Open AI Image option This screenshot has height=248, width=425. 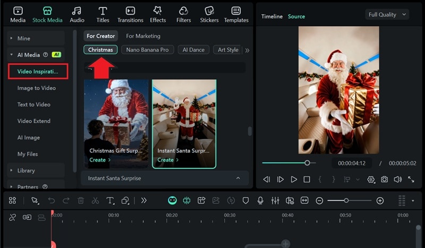point(29,138)
